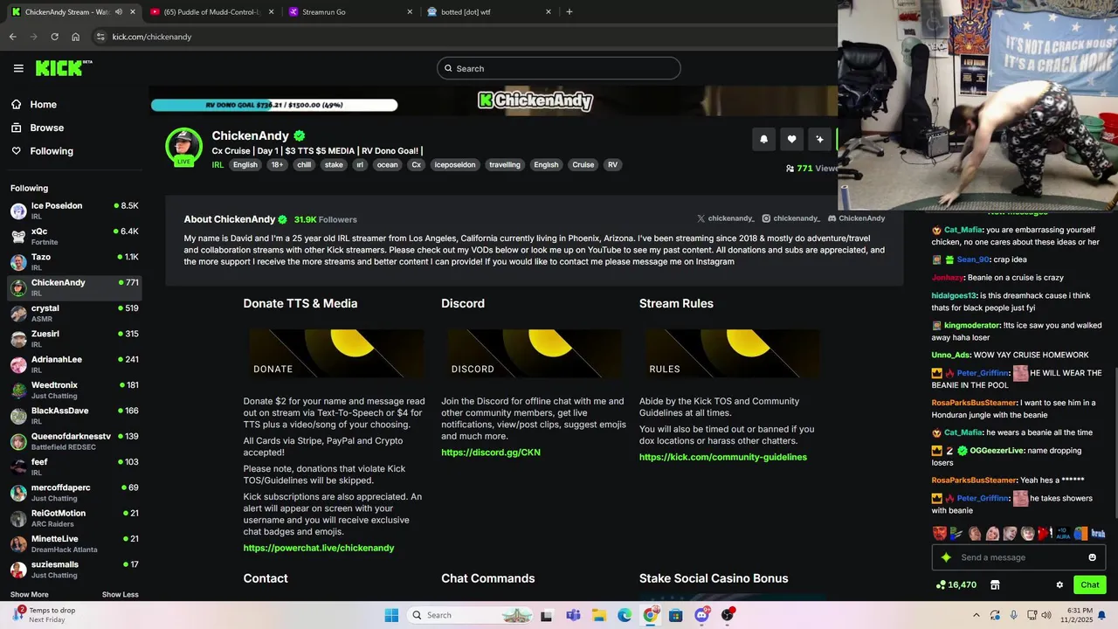The height and width of the screenshot is (629, 1118).
Task: Switch to the botted [dot] wtf tab
Action: click(489, 12)
